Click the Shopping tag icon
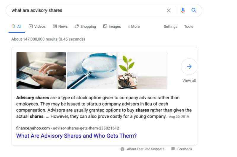 pos(77,27)
